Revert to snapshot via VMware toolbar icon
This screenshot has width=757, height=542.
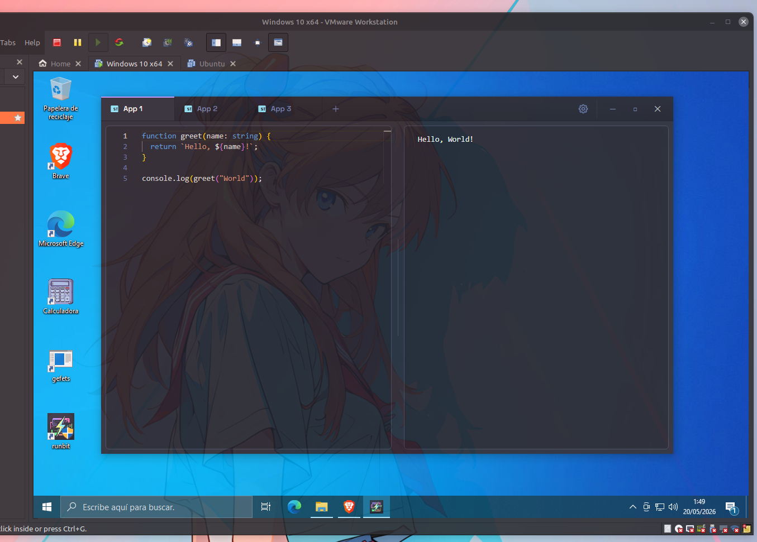pos(168,42)
